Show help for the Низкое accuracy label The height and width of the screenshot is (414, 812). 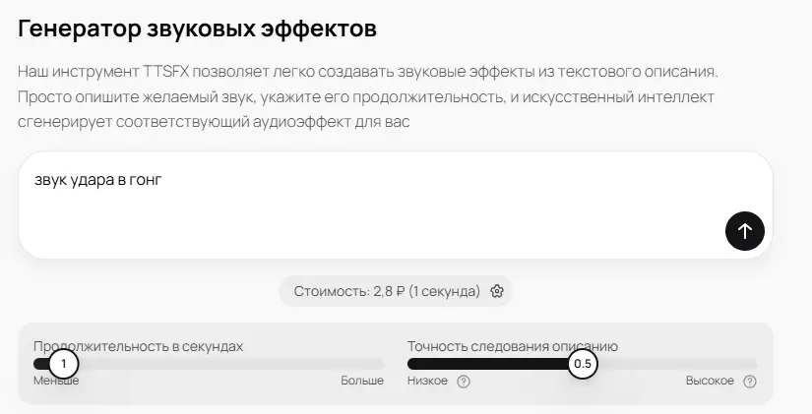point(464,382)
